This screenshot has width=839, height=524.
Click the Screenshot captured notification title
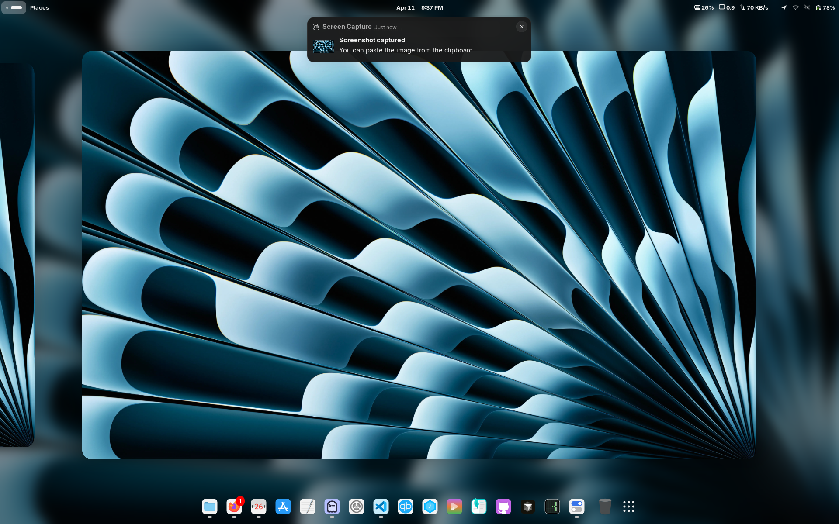pyautogui.click(x=372, y=40)
